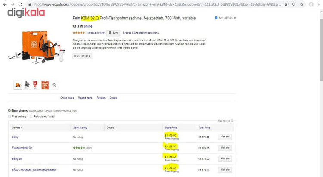Switch to the Related items tab
Image resolution: width=323 pixels, height=177 pixels.
pos(86,98)
